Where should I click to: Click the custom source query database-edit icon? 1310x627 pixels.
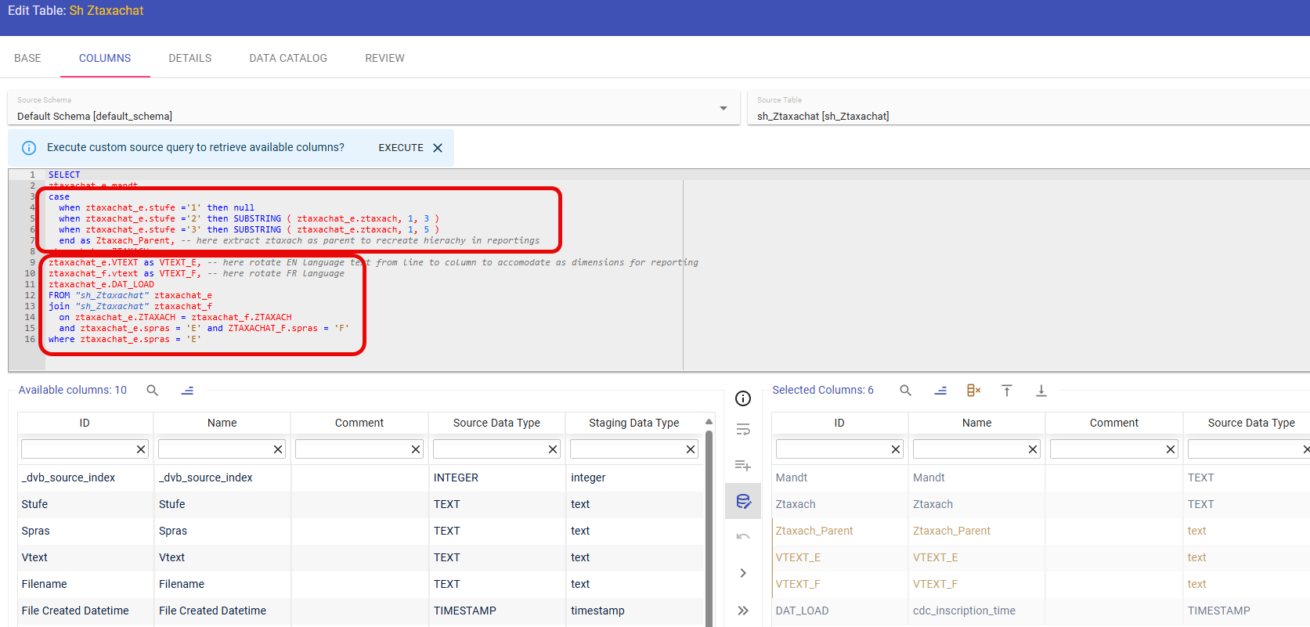point(743,502)
